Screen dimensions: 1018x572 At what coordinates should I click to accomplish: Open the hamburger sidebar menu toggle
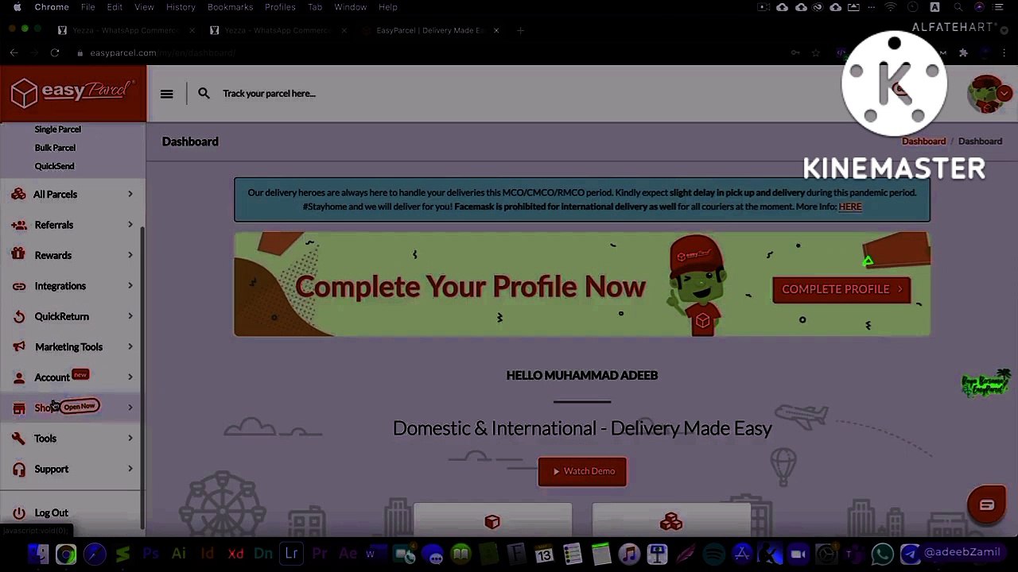[166, 94]
